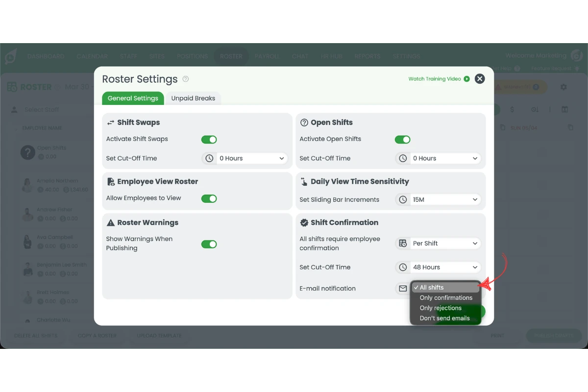Viewport: 588px width, 392px height.
Task: Click the dollar sign icon in roster toolbar
Action: pos(512,109)
